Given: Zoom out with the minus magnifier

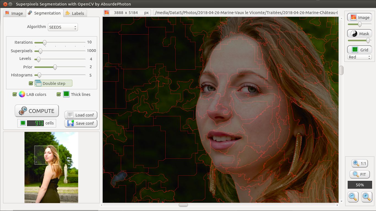Looking at the screenshot, I should click(x=353, y=196).
